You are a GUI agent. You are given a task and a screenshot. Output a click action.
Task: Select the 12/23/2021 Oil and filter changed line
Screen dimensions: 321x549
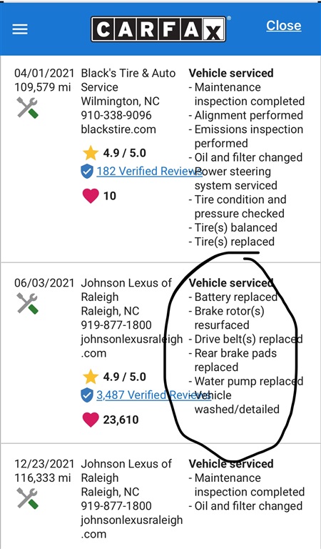tap(245, 506)
